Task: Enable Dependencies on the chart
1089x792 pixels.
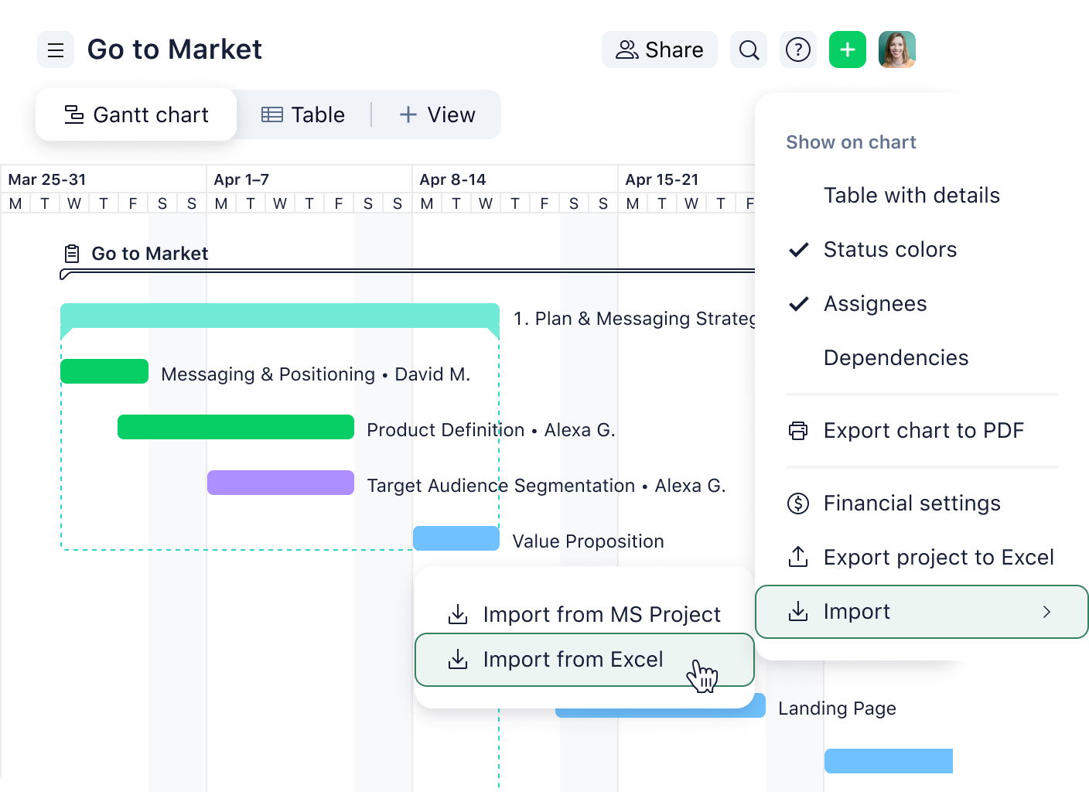Action: (896, 358)
